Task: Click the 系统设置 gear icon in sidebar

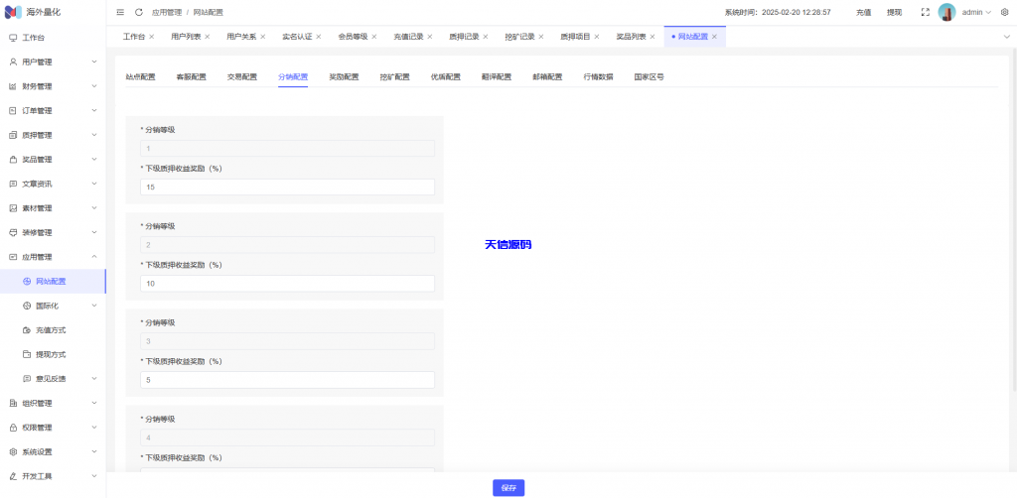Action: tap(13, 452)
